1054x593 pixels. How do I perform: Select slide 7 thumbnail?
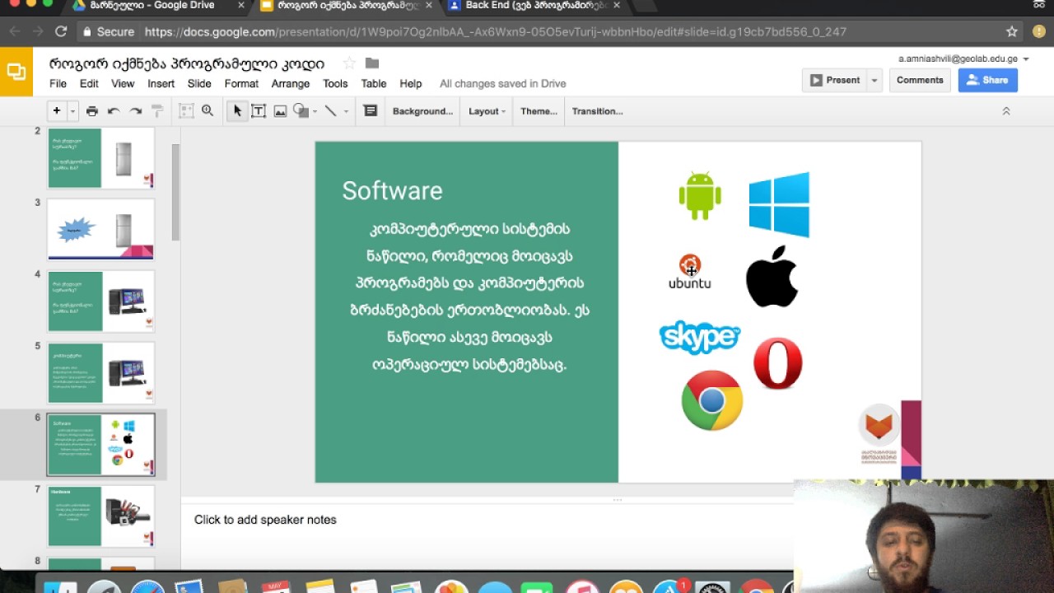101,516
